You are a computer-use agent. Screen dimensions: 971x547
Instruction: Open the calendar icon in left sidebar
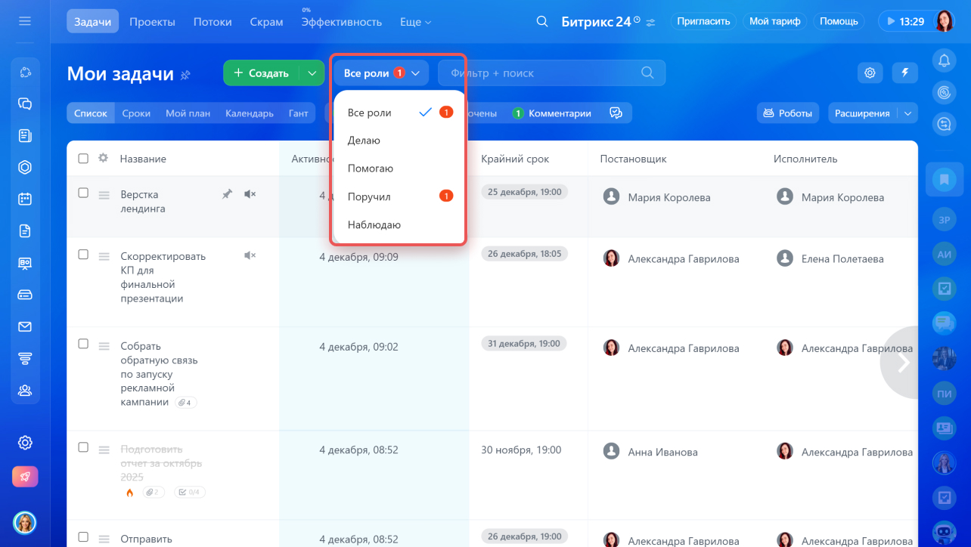(25, 199)
